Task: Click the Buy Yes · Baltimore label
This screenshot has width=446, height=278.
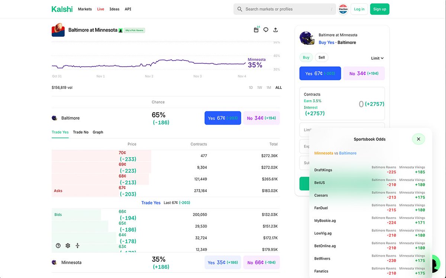Action: click(x=337, y=42)
